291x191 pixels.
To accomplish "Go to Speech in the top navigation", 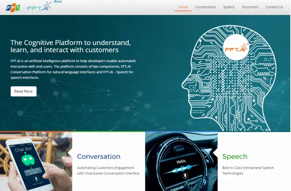I will pyautogui.click(x=229, y=7).
